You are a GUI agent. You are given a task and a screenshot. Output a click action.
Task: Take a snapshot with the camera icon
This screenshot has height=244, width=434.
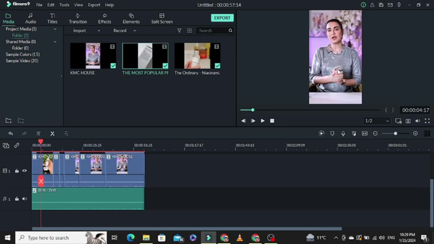click(x=408, y=121)
